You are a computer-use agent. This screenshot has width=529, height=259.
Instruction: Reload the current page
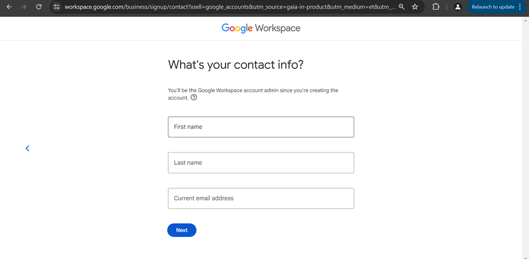[39, 7]
